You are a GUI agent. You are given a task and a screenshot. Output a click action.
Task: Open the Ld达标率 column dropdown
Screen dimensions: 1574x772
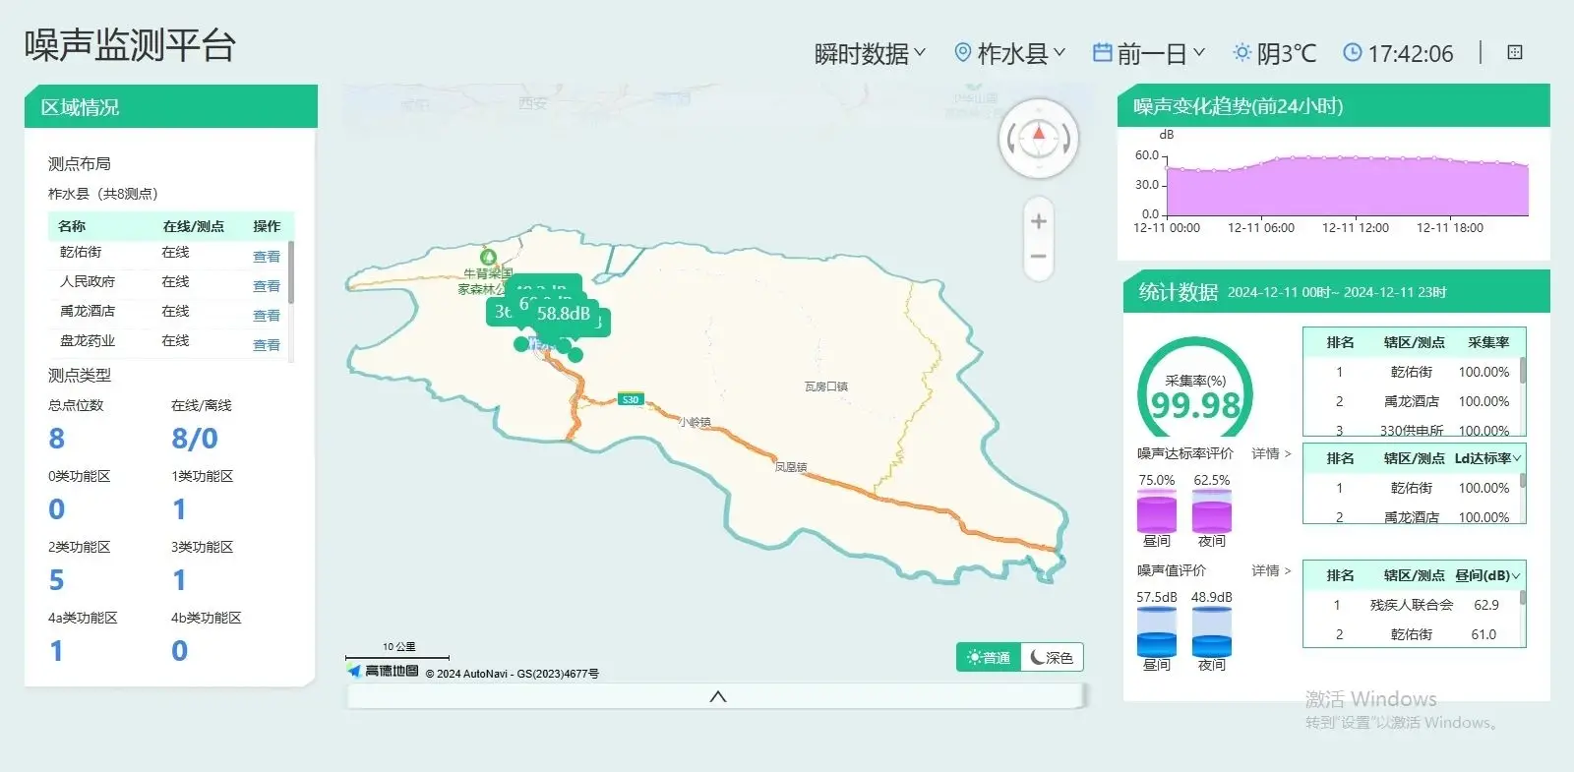(x=1488, y=458)
